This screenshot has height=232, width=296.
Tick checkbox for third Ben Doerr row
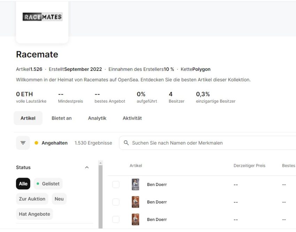(116, 219)
